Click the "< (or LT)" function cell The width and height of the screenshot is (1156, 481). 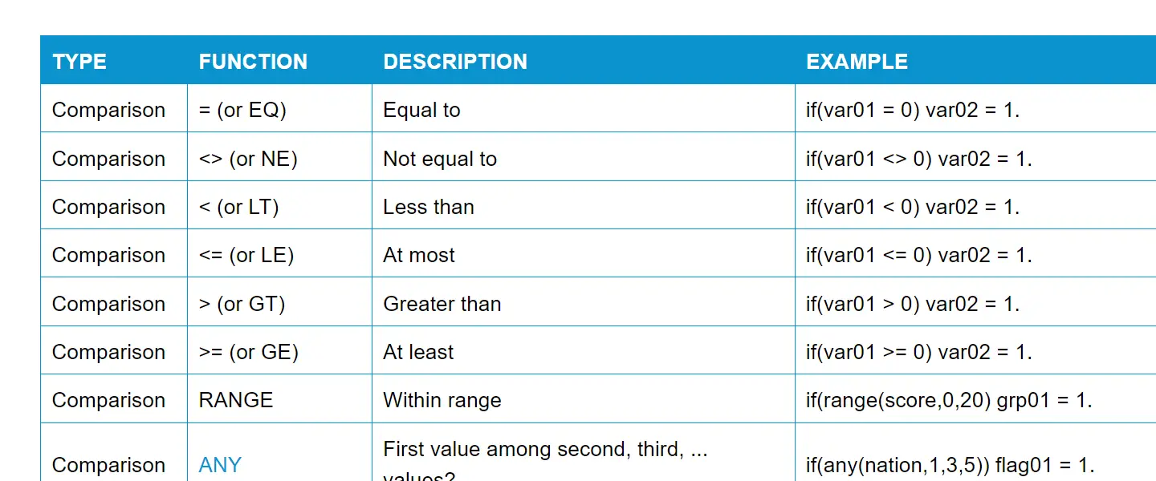tap(238, 207)
